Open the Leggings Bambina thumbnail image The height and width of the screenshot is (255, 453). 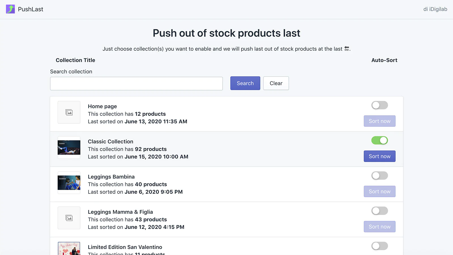coord(69,183)
